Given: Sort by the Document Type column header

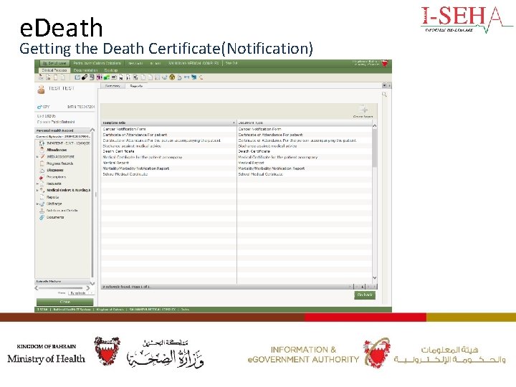Looking at the screenshot, I should click(305, 123).
